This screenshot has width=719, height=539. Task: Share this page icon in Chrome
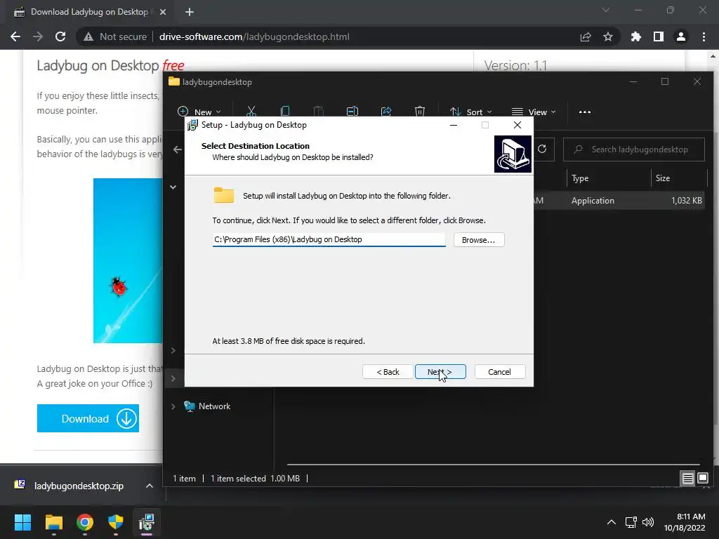(586, 36)
